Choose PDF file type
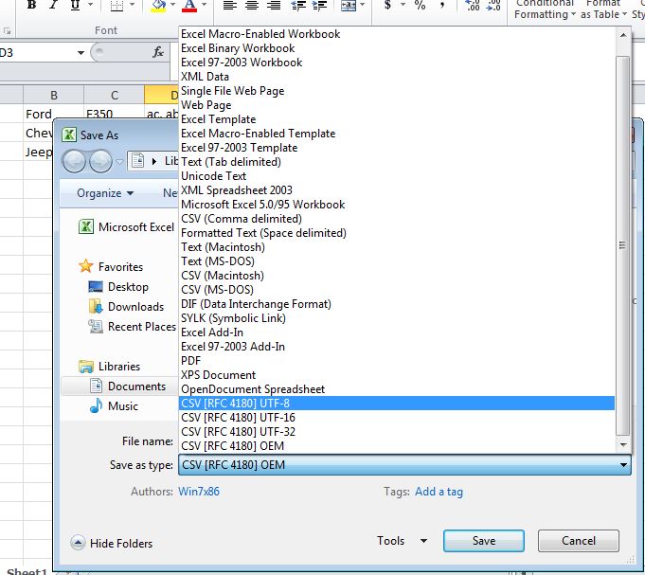 tap(397, 361)
